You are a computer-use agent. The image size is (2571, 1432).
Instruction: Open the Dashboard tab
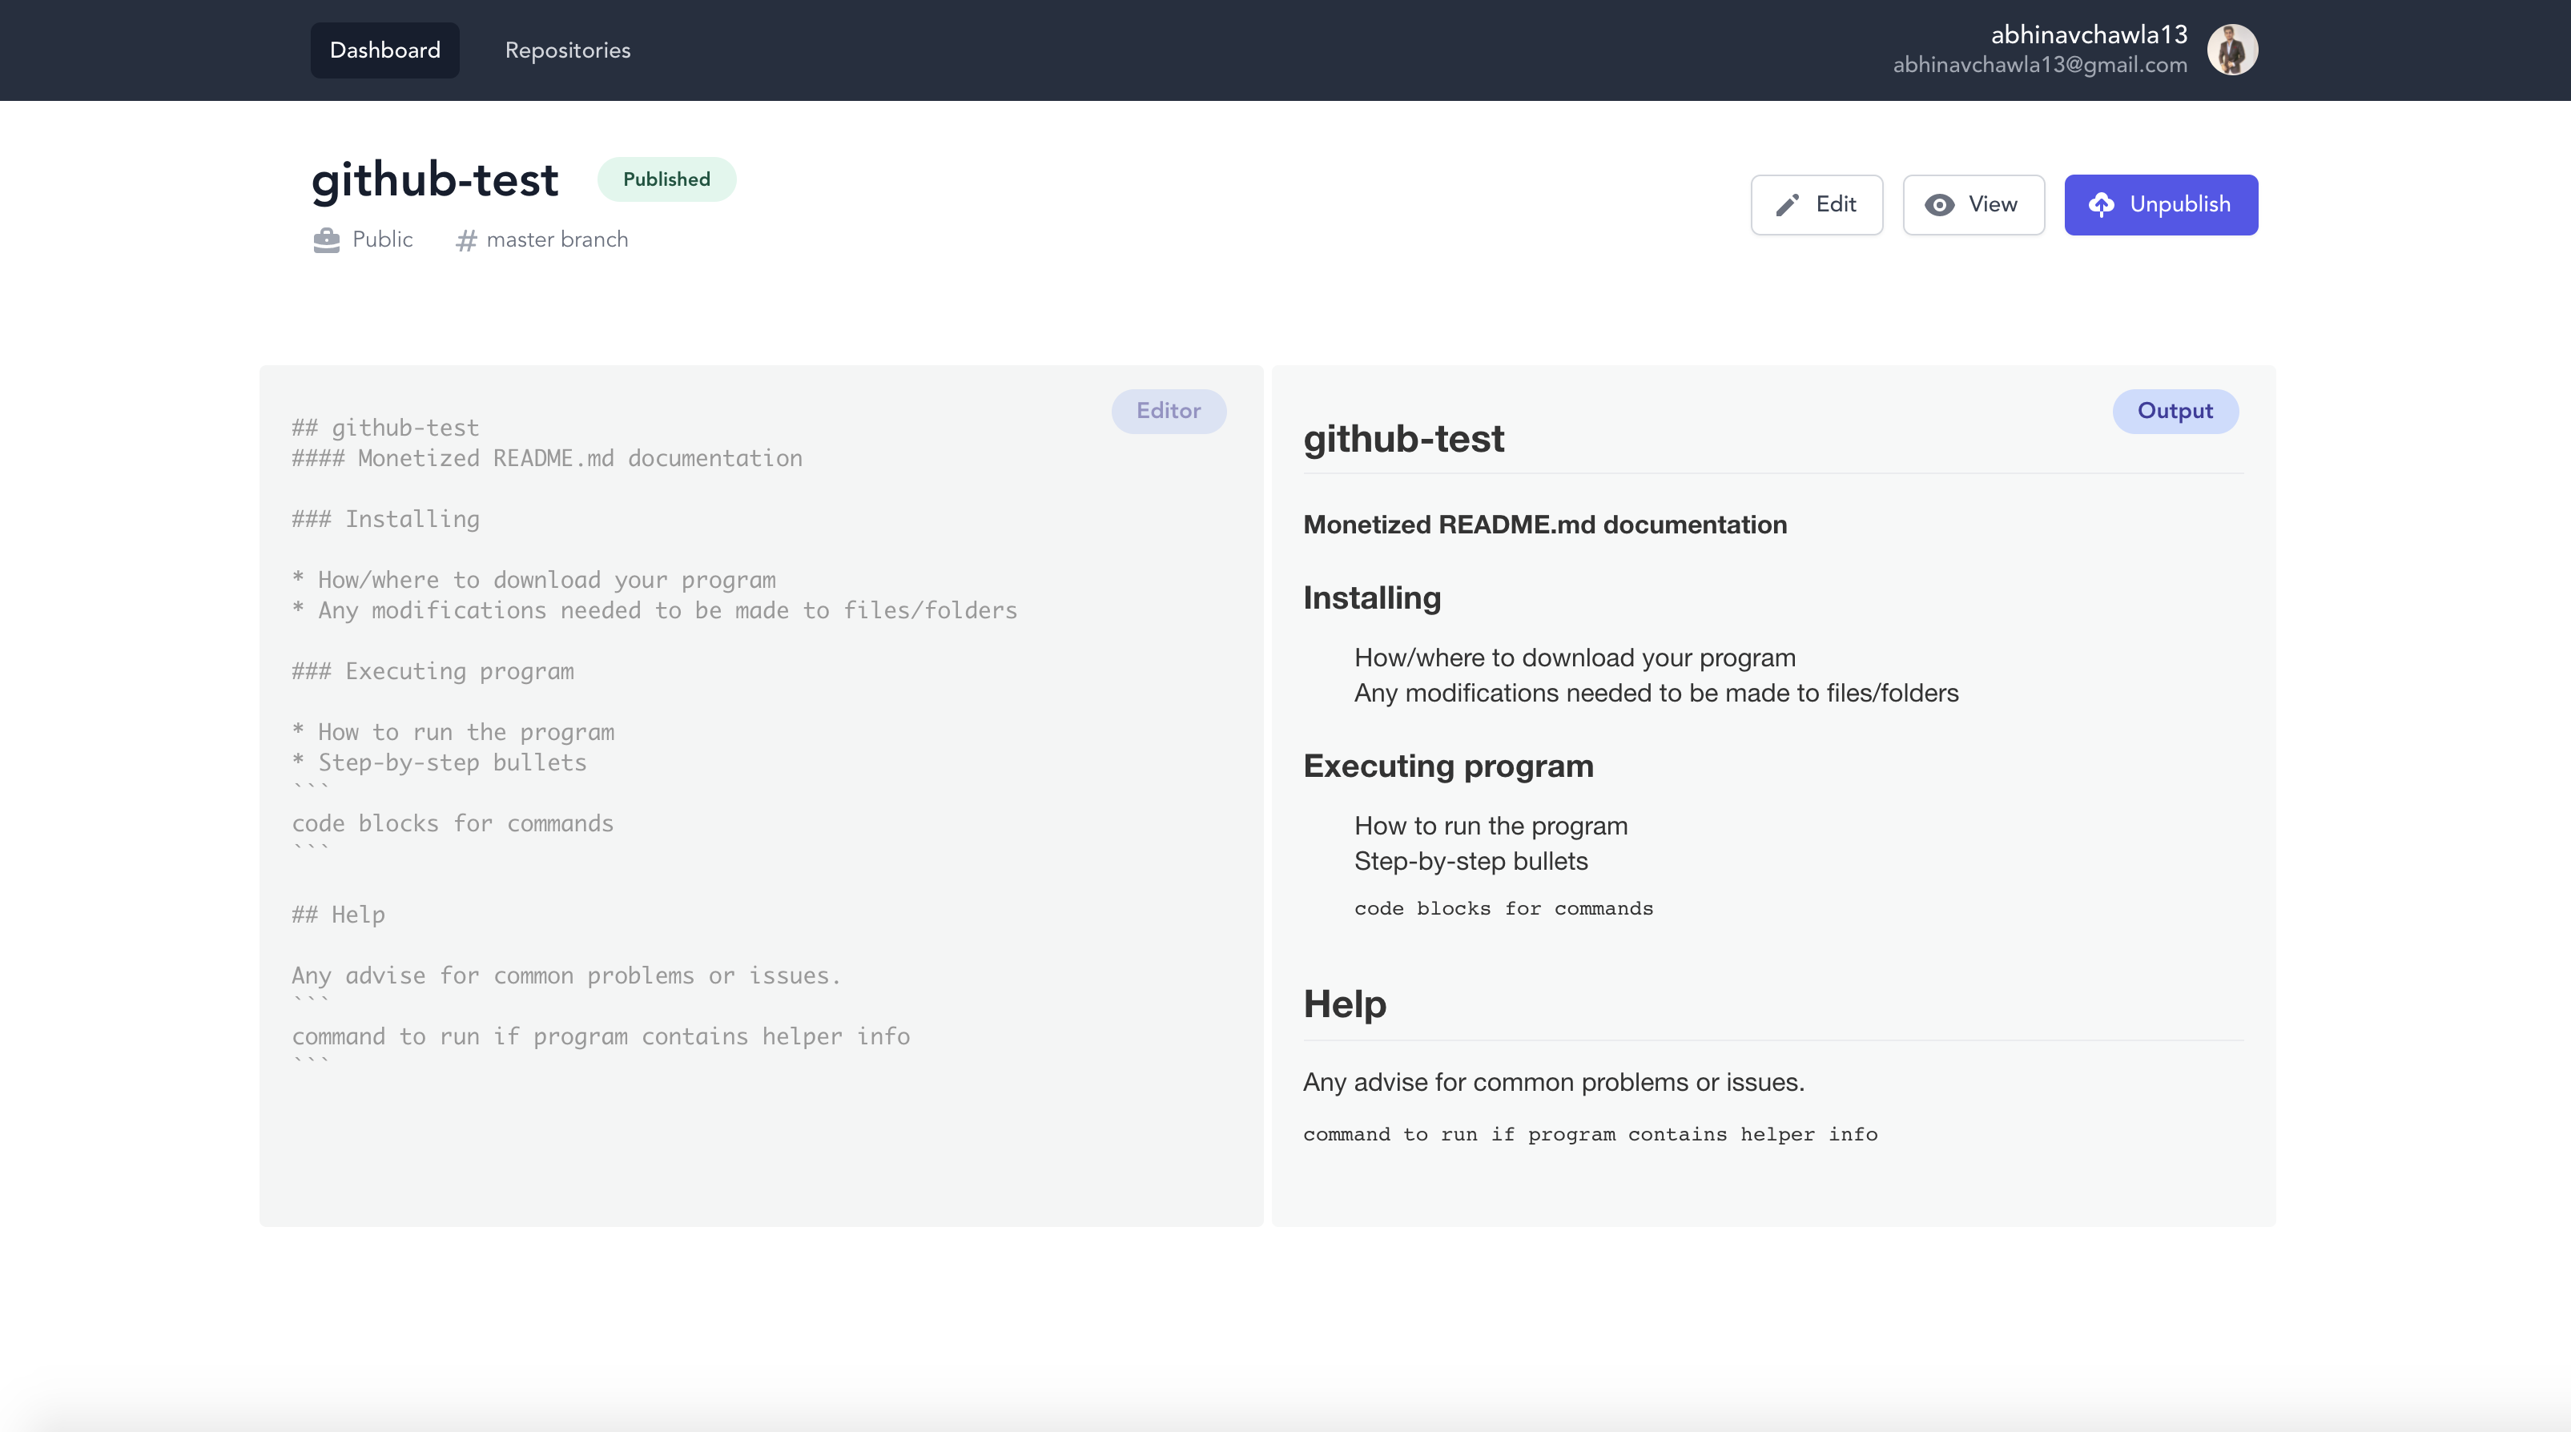[x=384, y=50]
